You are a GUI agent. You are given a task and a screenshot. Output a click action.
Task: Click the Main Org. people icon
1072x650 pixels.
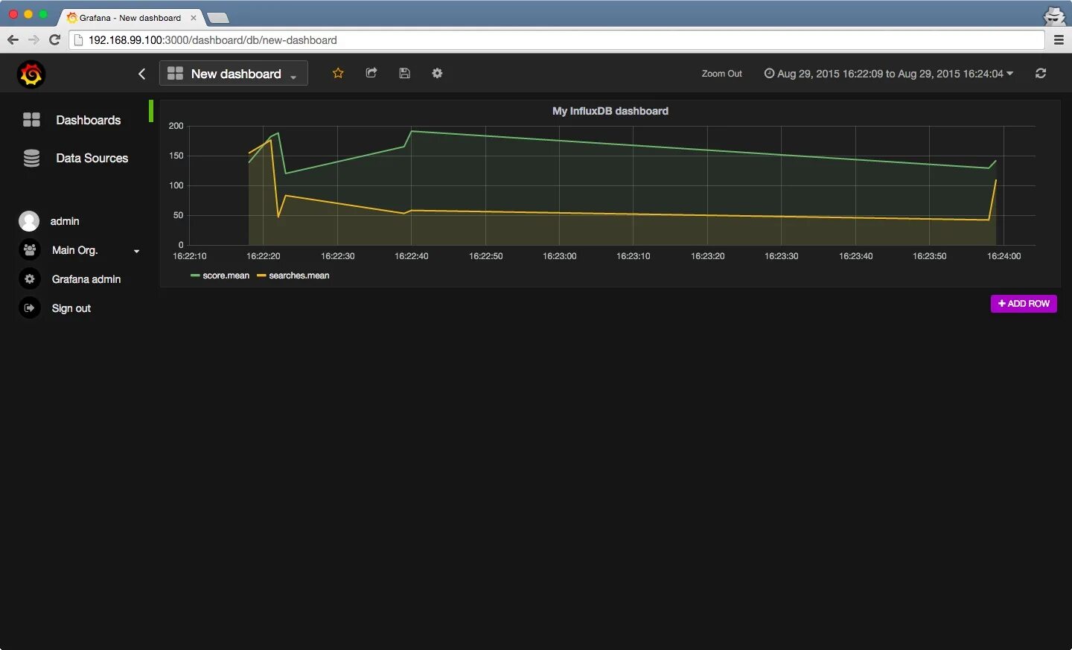[x=29, y=250]
